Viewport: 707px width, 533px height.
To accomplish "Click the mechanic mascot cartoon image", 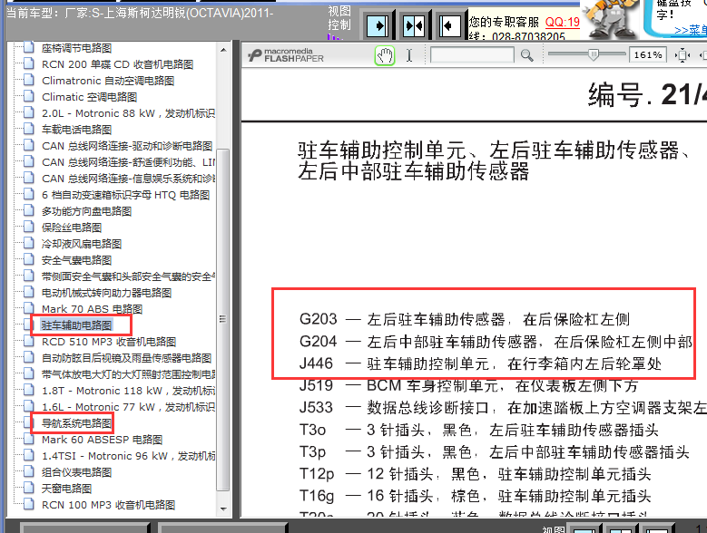I will 611,18.
